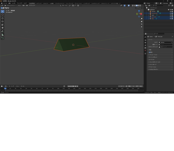The height and width of the screenshot is (151, 174).
Task: Click the play animation button
Action: [74, 86]
